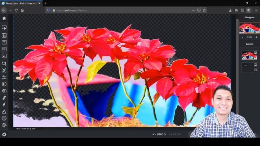This screenshot has height=146, width=260.
Task: Close the Pixlr X browser tab
Action: pyautogui.click(x=39, y=3)
